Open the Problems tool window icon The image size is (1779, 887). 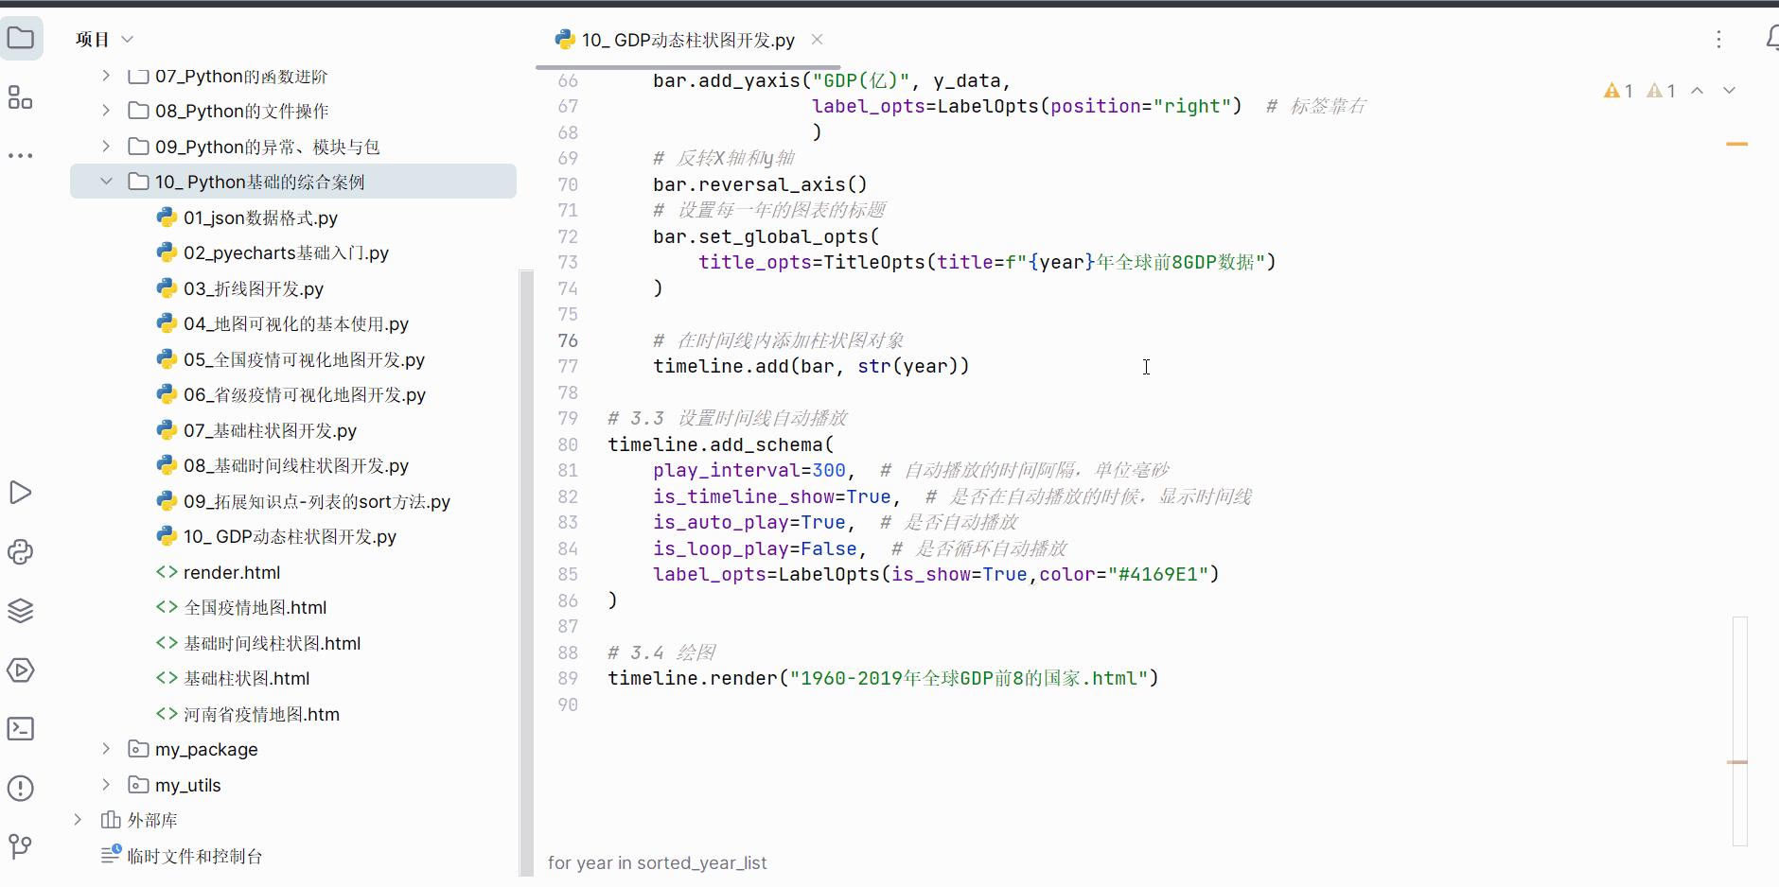click(21, 788)
